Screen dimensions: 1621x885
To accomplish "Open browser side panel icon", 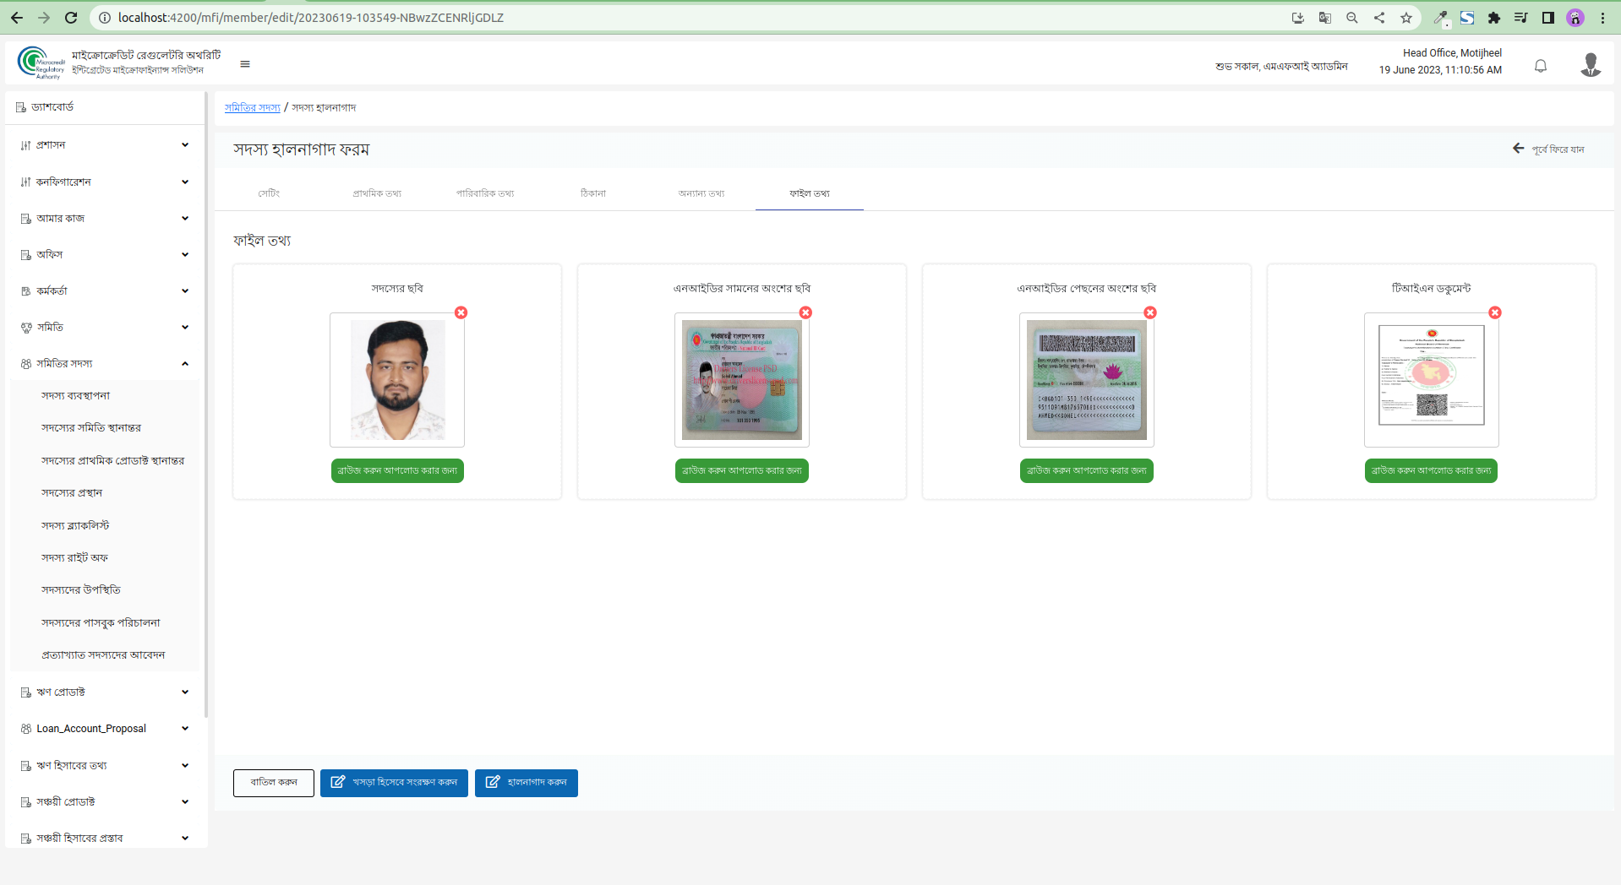I will (1548, 18).
